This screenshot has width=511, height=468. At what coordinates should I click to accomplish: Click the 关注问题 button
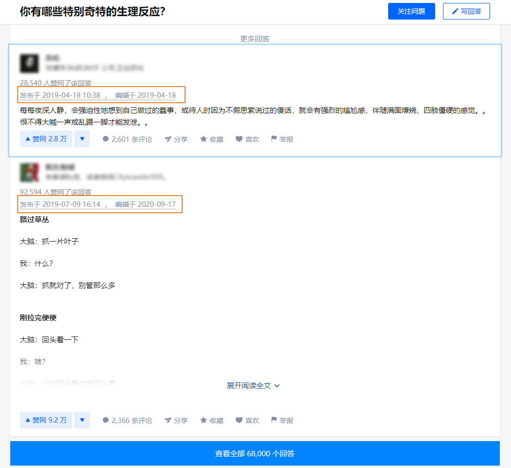click(411, 11)
